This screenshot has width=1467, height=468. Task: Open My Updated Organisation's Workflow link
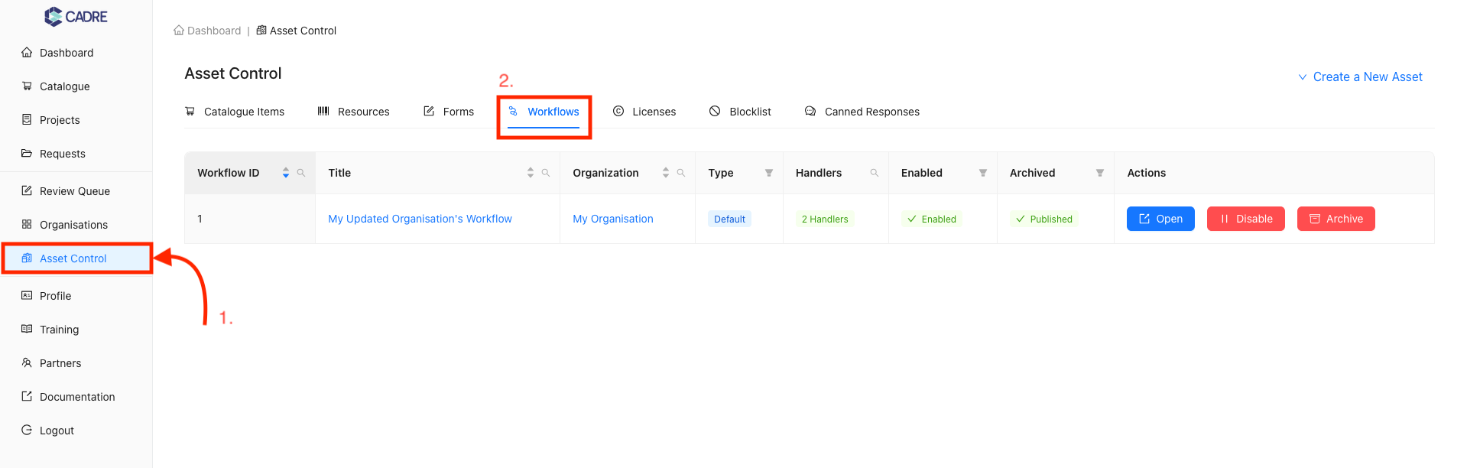[x=420, y=219]
